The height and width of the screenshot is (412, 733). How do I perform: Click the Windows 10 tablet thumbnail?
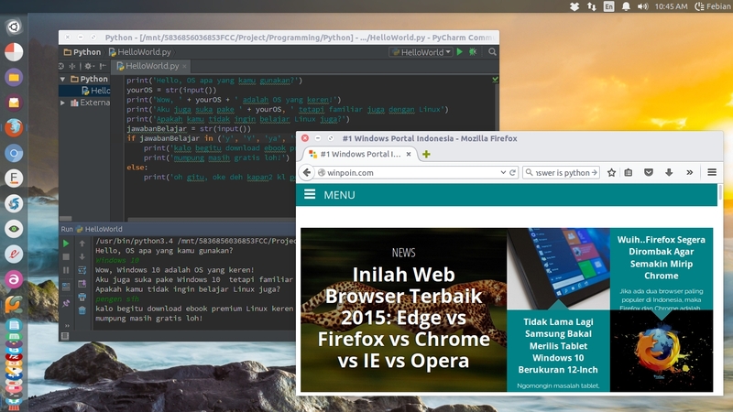coord(558,268)
